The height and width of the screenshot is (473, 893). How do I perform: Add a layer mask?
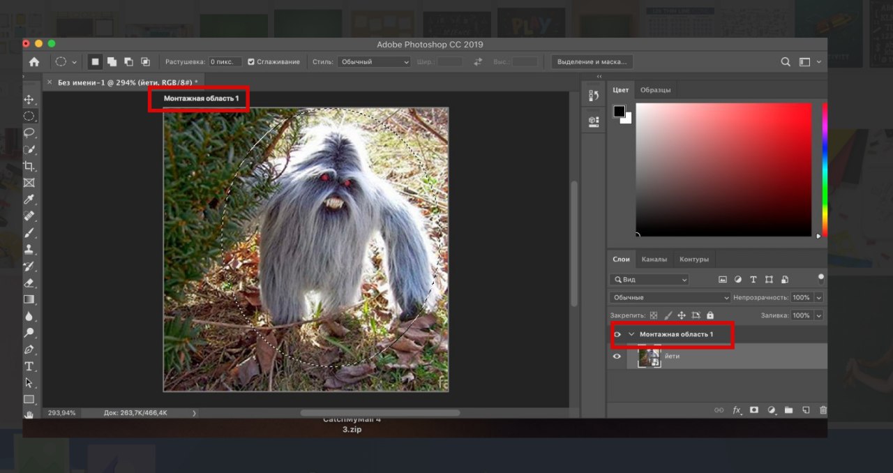pyautogui.click(x=754, y=410)
